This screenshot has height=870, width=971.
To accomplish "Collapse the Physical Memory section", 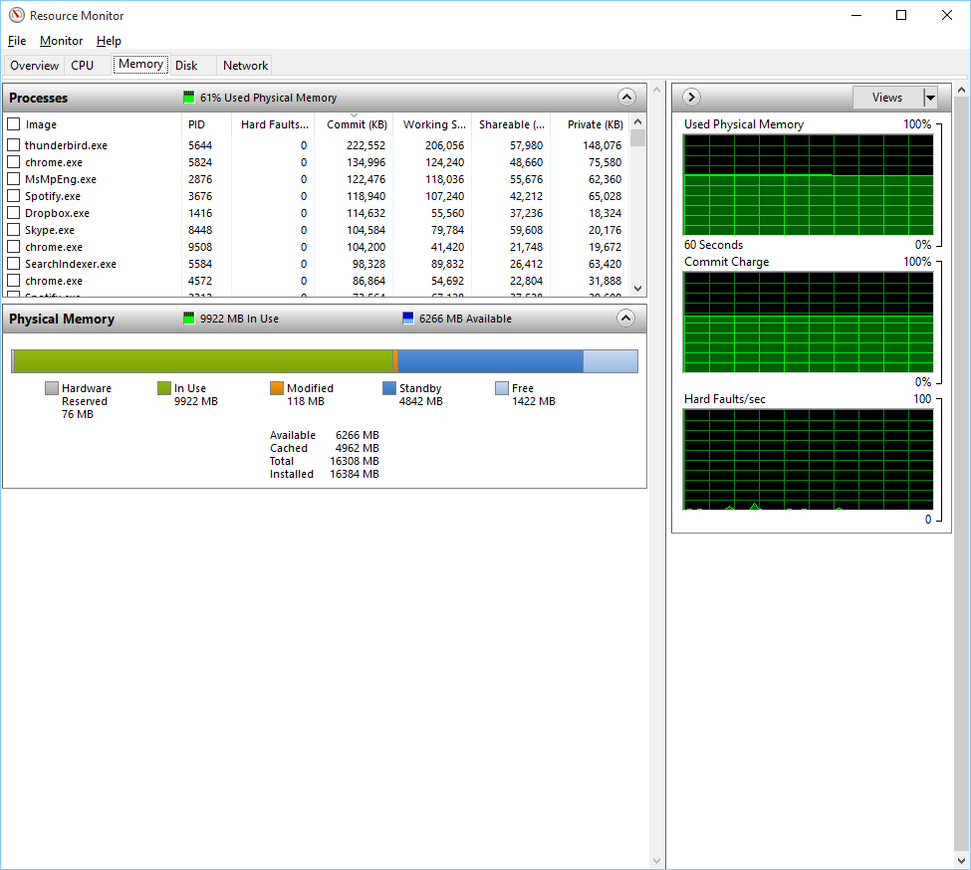I will (x=626, y=319).
